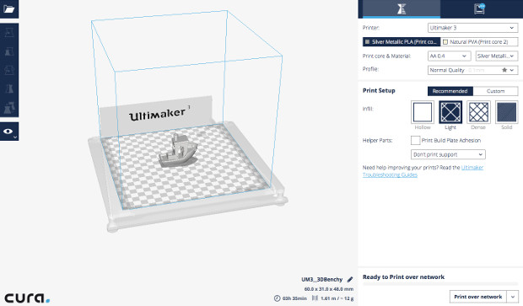Switch to Custom print setup mode
Viewport: 523px width, 306px height.
pyautogui.click(x=495, y=91)
